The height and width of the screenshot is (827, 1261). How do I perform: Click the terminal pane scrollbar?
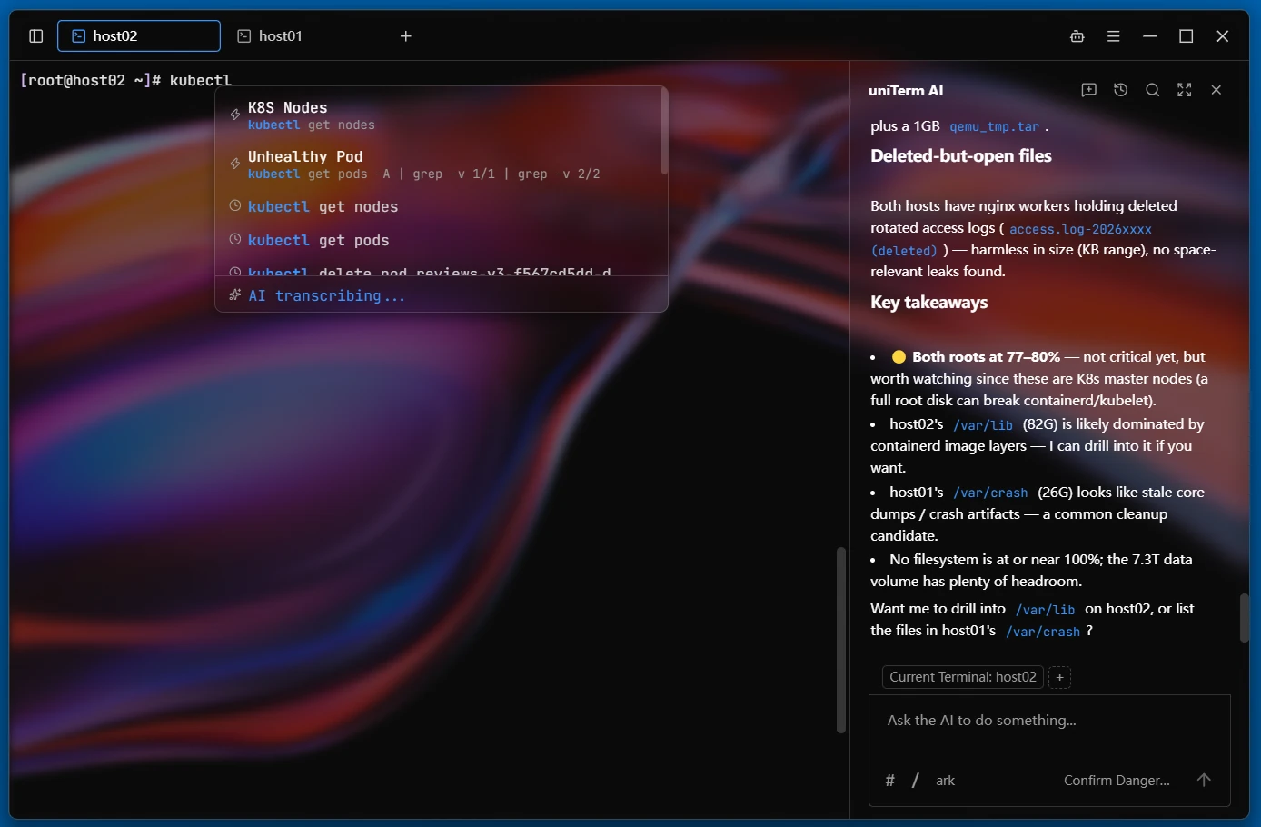(841, 640)
